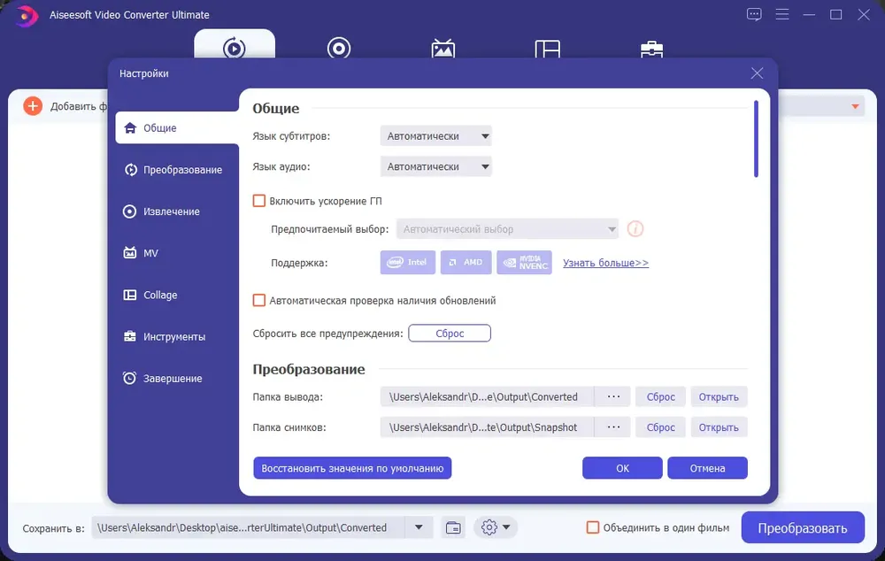
Task: Select Общие in the settings sidebar
Action: pos(177,128)
